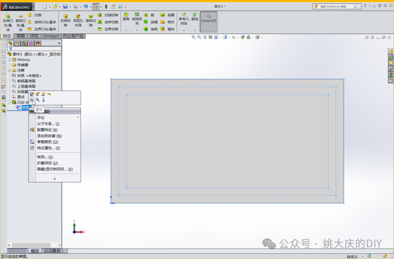Screen dimensions: 394x259
Task: Switch to the 草图 (Sketch) ribbon tab
Action: click(20, 36)
